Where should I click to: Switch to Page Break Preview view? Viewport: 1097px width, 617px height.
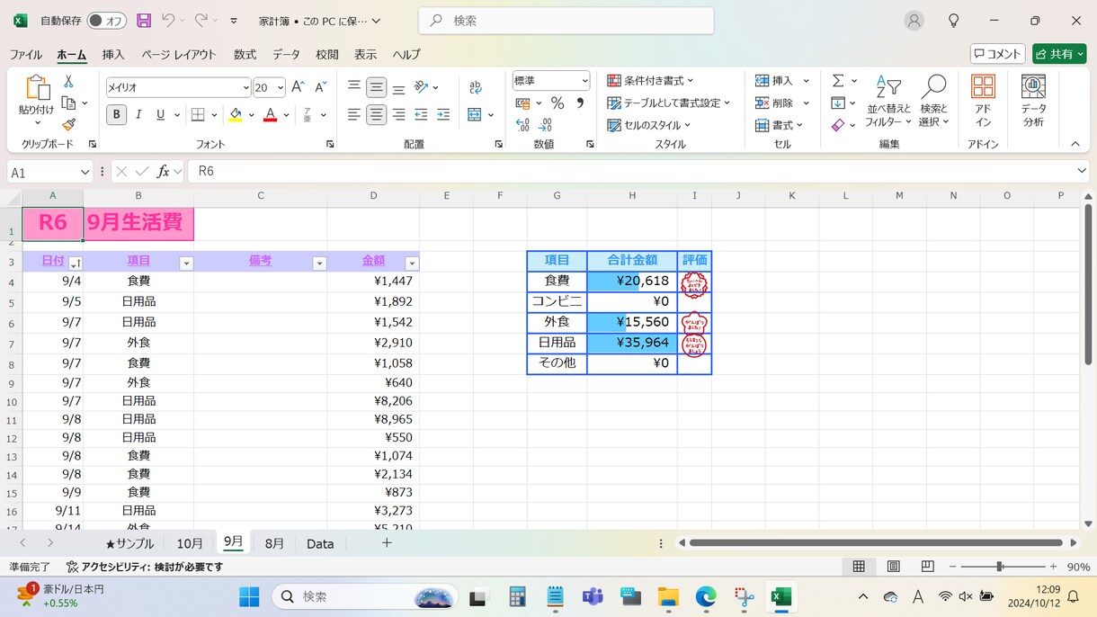point(927,567)
